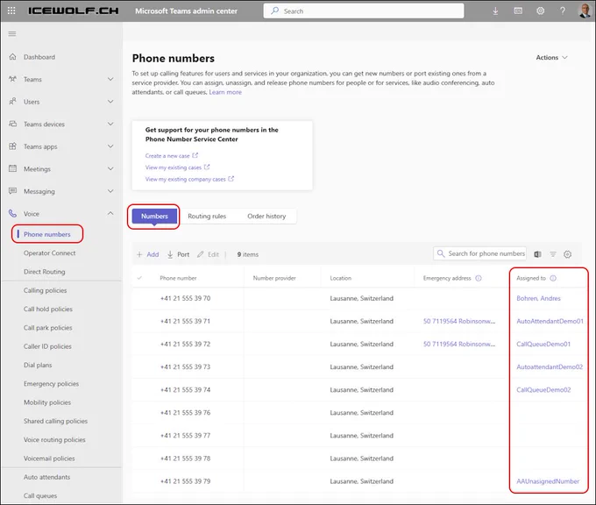
Task: Select the row for +41 21 555 39 76
Action: pyautogui.click(x=357, y=413)
